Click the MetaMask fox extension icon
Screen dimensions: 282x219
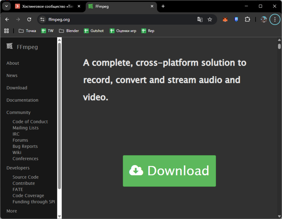(225, 19)
